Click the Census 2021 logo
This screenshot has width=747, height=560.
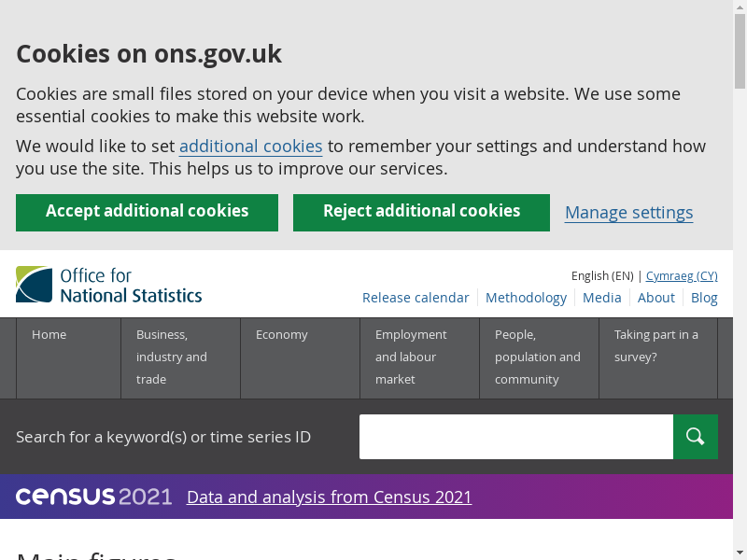click(93, 497)
